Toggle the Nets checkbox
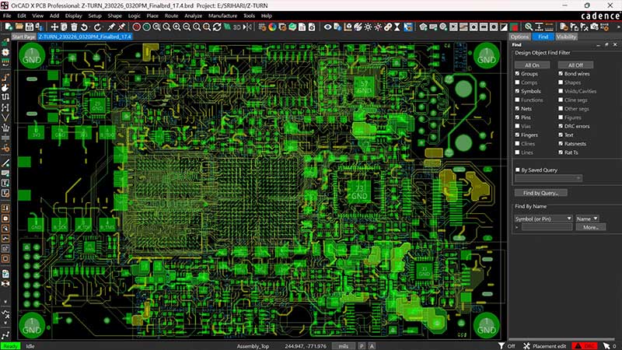 point(517,109)
